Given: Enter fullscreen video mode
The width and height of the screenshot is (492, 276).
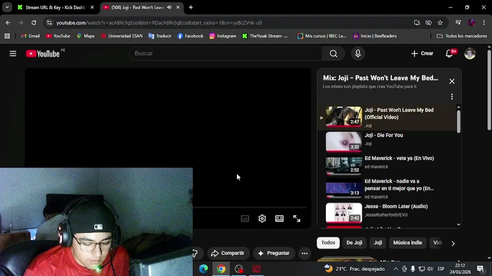Looking at the screenshot, I should [x=297, y=219].
